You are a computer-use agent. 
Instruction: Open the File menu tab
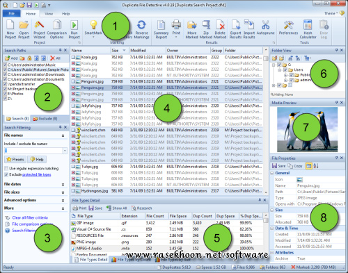12,13
